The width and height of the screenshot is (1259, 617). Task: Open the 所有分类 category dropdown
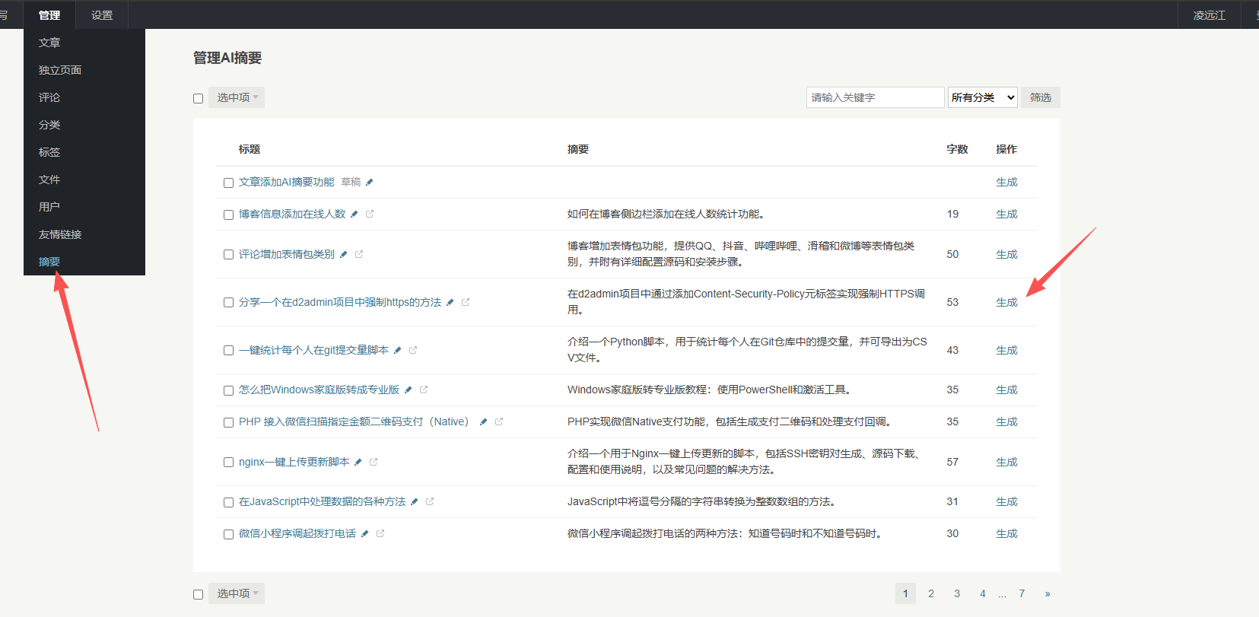click(982, 97)
